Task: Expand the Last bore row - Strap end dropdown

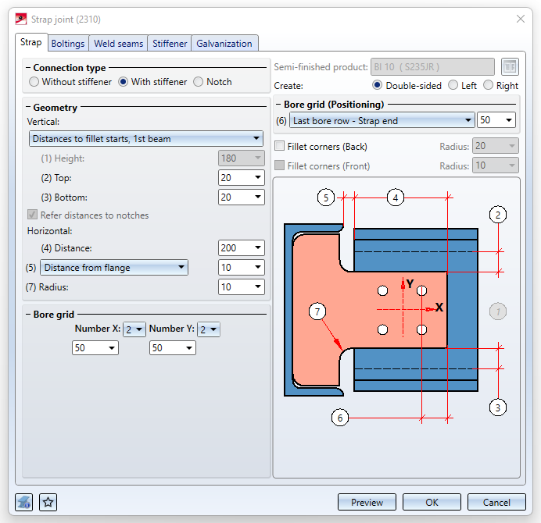Action: [x=382, y=120]
